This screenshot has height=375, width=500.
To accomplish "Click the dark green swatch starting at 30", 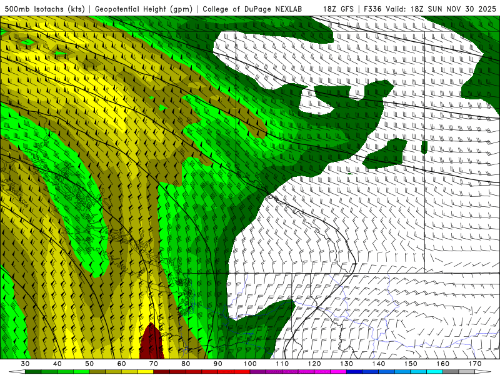I will coord(33,372).
